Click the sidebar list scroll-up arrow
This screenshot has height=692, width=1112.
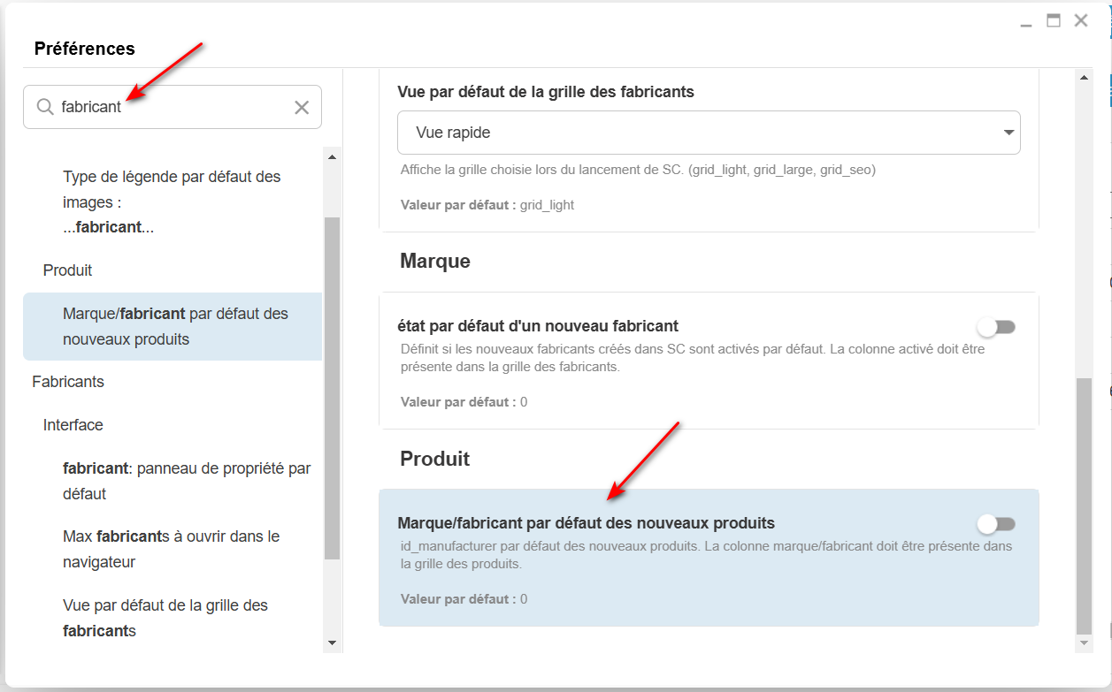pyautogui.click(x=333, y=157)
